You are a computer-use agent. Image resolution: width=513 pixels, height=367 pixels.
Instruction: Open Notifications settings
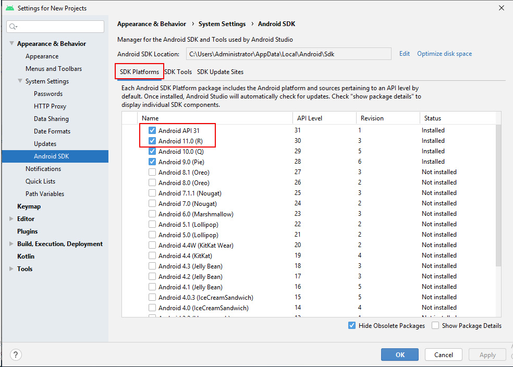[43, 169]
